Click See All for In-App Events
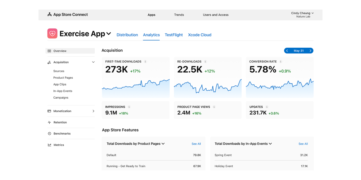Screen dimensions: 361x180 [303, 144]
